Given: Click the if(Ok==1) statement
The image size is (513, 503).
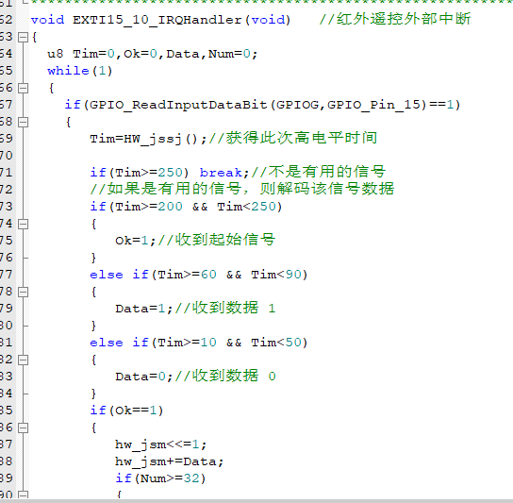Looking at the screenshot, I should (126, 411).
